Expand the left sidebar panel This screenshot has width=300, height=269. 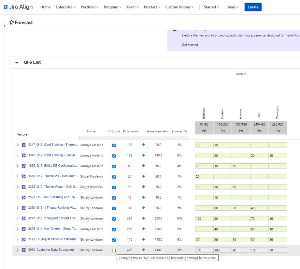(5, 26)
